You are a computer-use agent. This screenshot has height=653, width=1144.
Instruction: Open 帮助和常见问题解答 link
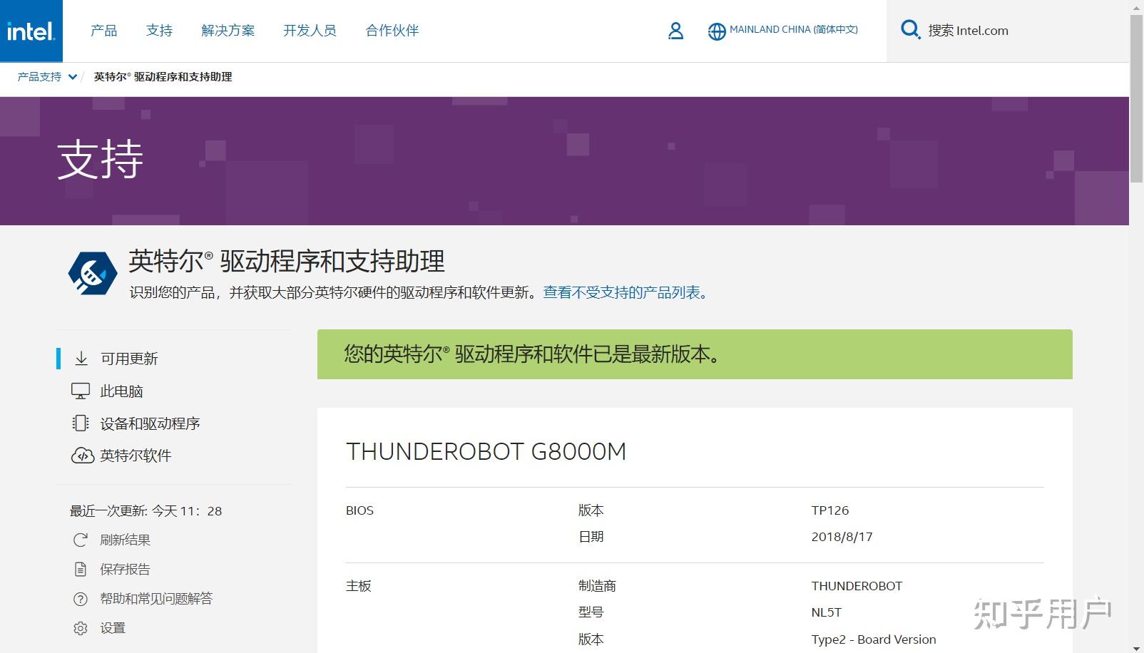coord(157,599)
